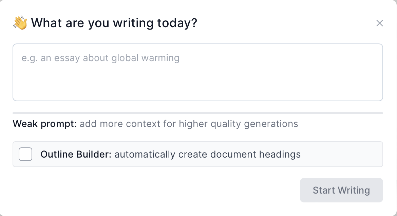This screenshot has width=397, height=216.
Task: Click "automatically create document headings" description
Action: (207, 155)
